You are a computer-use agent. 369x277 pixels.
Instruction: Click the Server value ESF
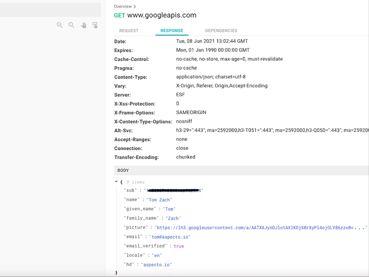click(x=180, y=95)
